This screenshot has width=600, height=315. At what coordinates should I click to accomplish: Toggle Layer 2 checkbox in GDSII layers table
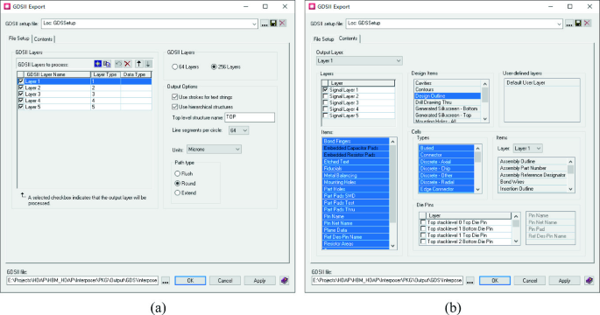[21, 87]
